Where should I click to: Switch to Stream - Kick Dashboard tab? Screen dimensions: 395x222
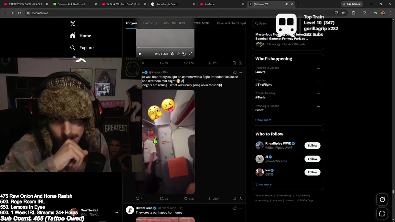[x=75, y=4]
